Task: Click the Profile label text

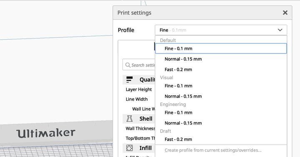Action: pyautogui.click(x=126, y=30)
